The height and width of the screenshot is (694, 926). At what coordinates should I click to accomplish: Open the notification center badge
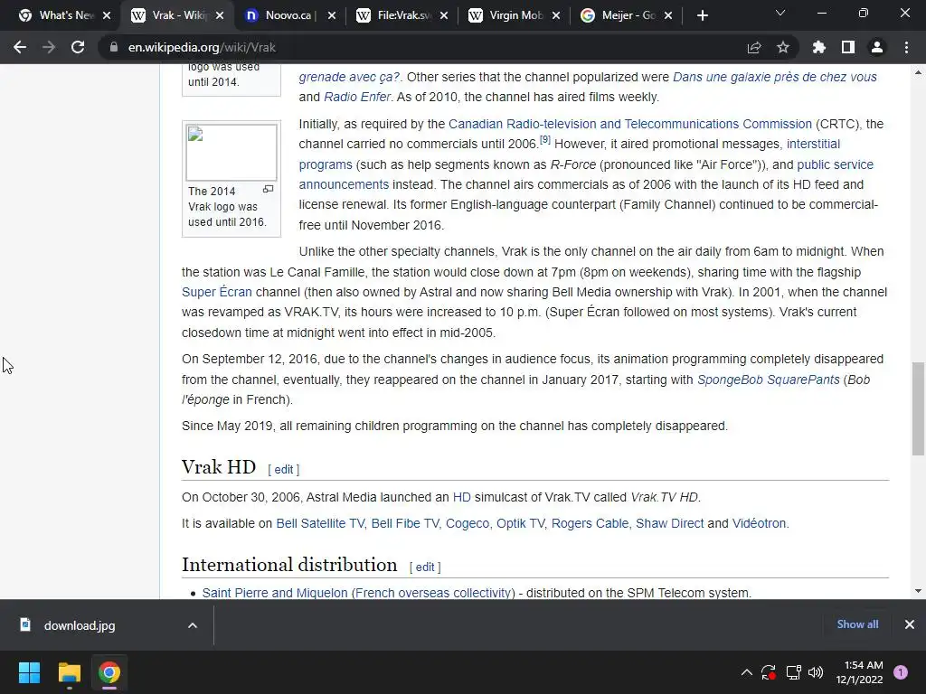tap(901, 672)
